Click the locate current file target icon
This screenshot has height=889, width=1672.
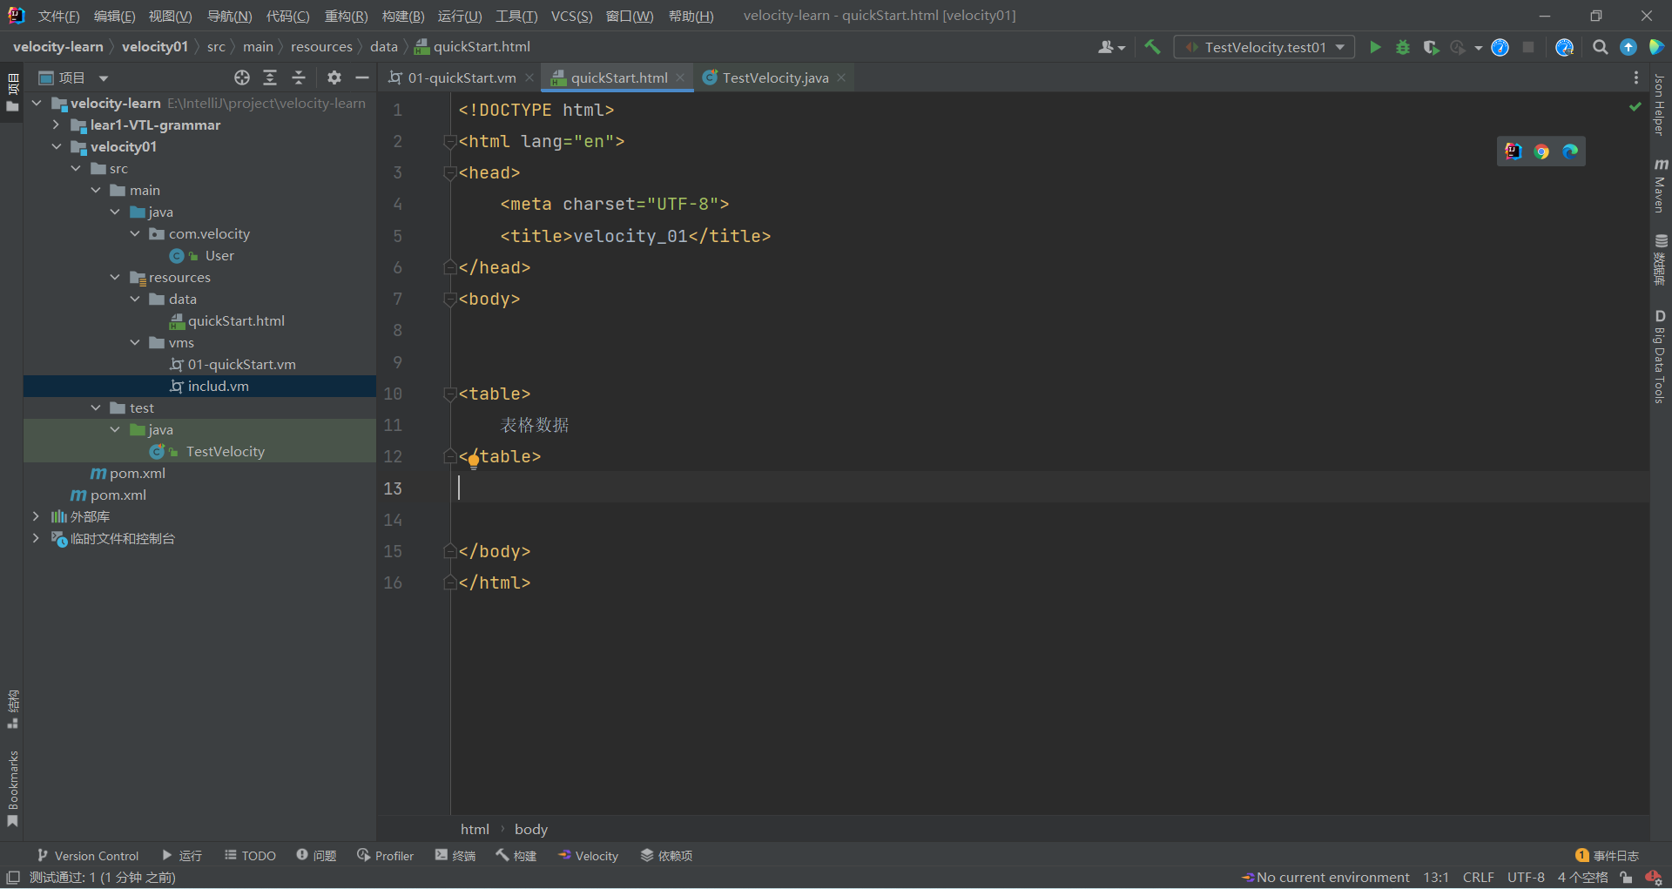[242, 77]
